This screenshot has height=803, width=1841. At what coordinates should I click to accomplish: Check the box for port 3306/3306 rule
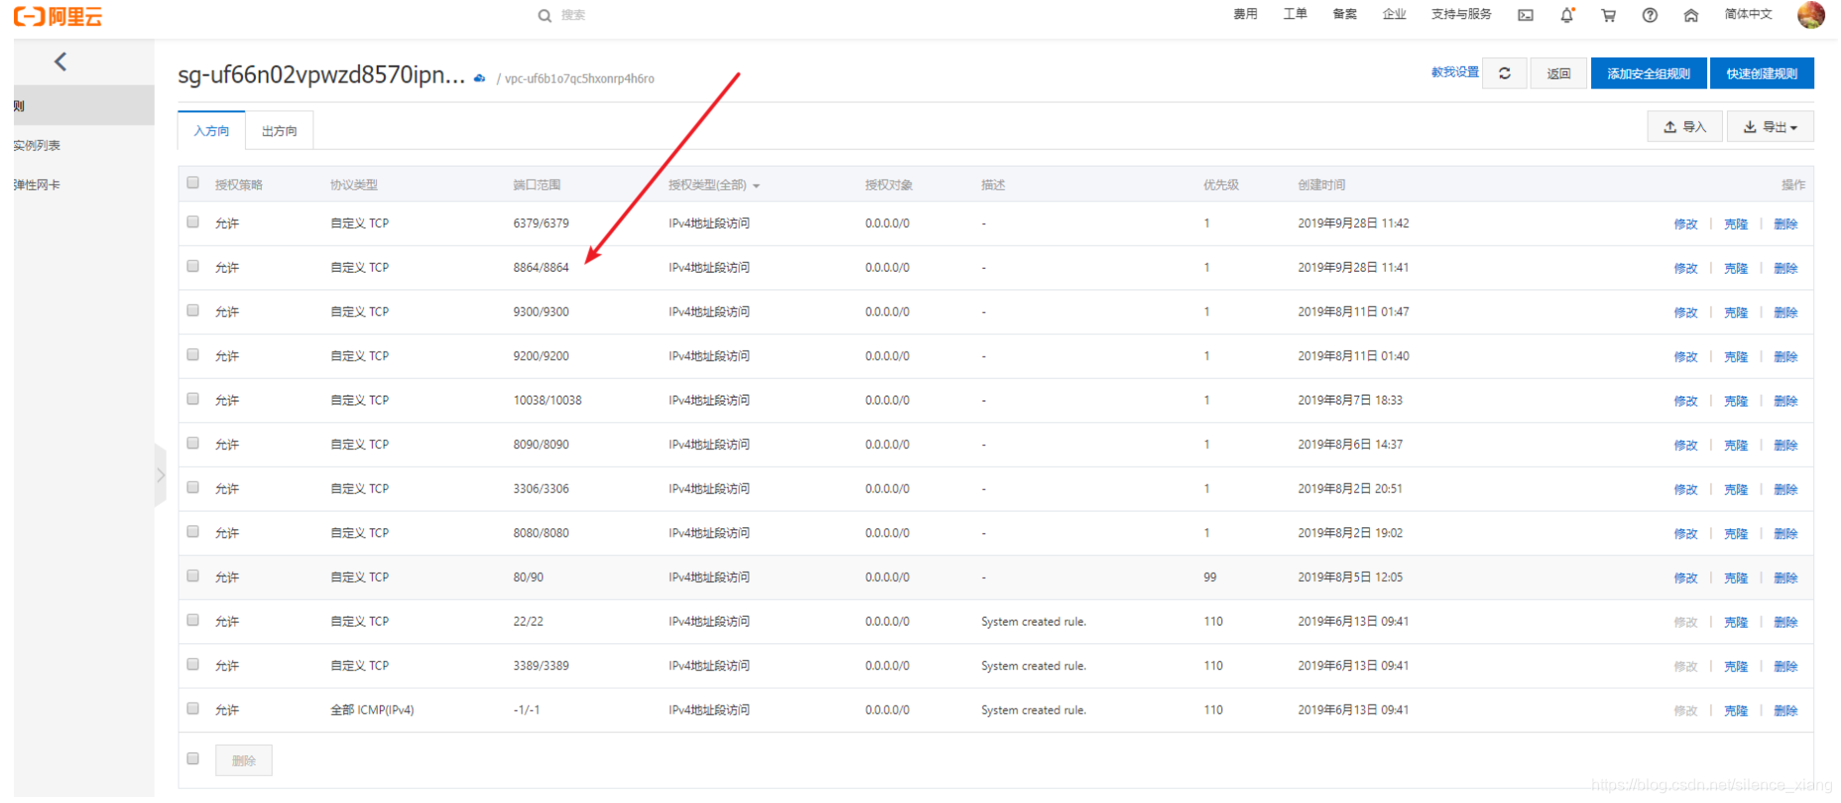coord(193,487)
